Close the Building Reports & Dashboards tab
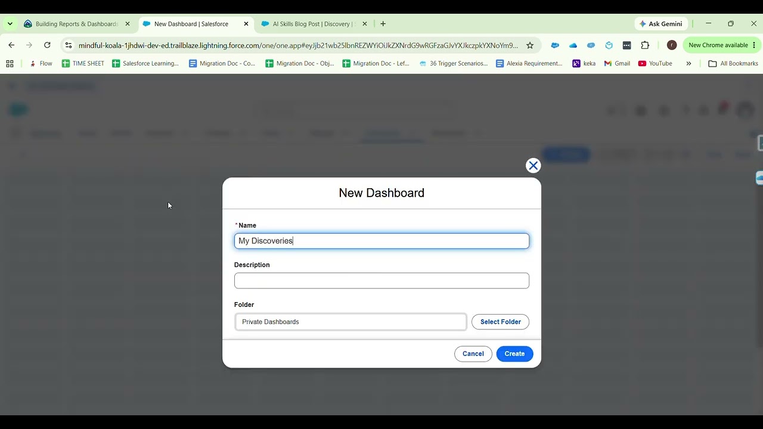 [127, 24]
